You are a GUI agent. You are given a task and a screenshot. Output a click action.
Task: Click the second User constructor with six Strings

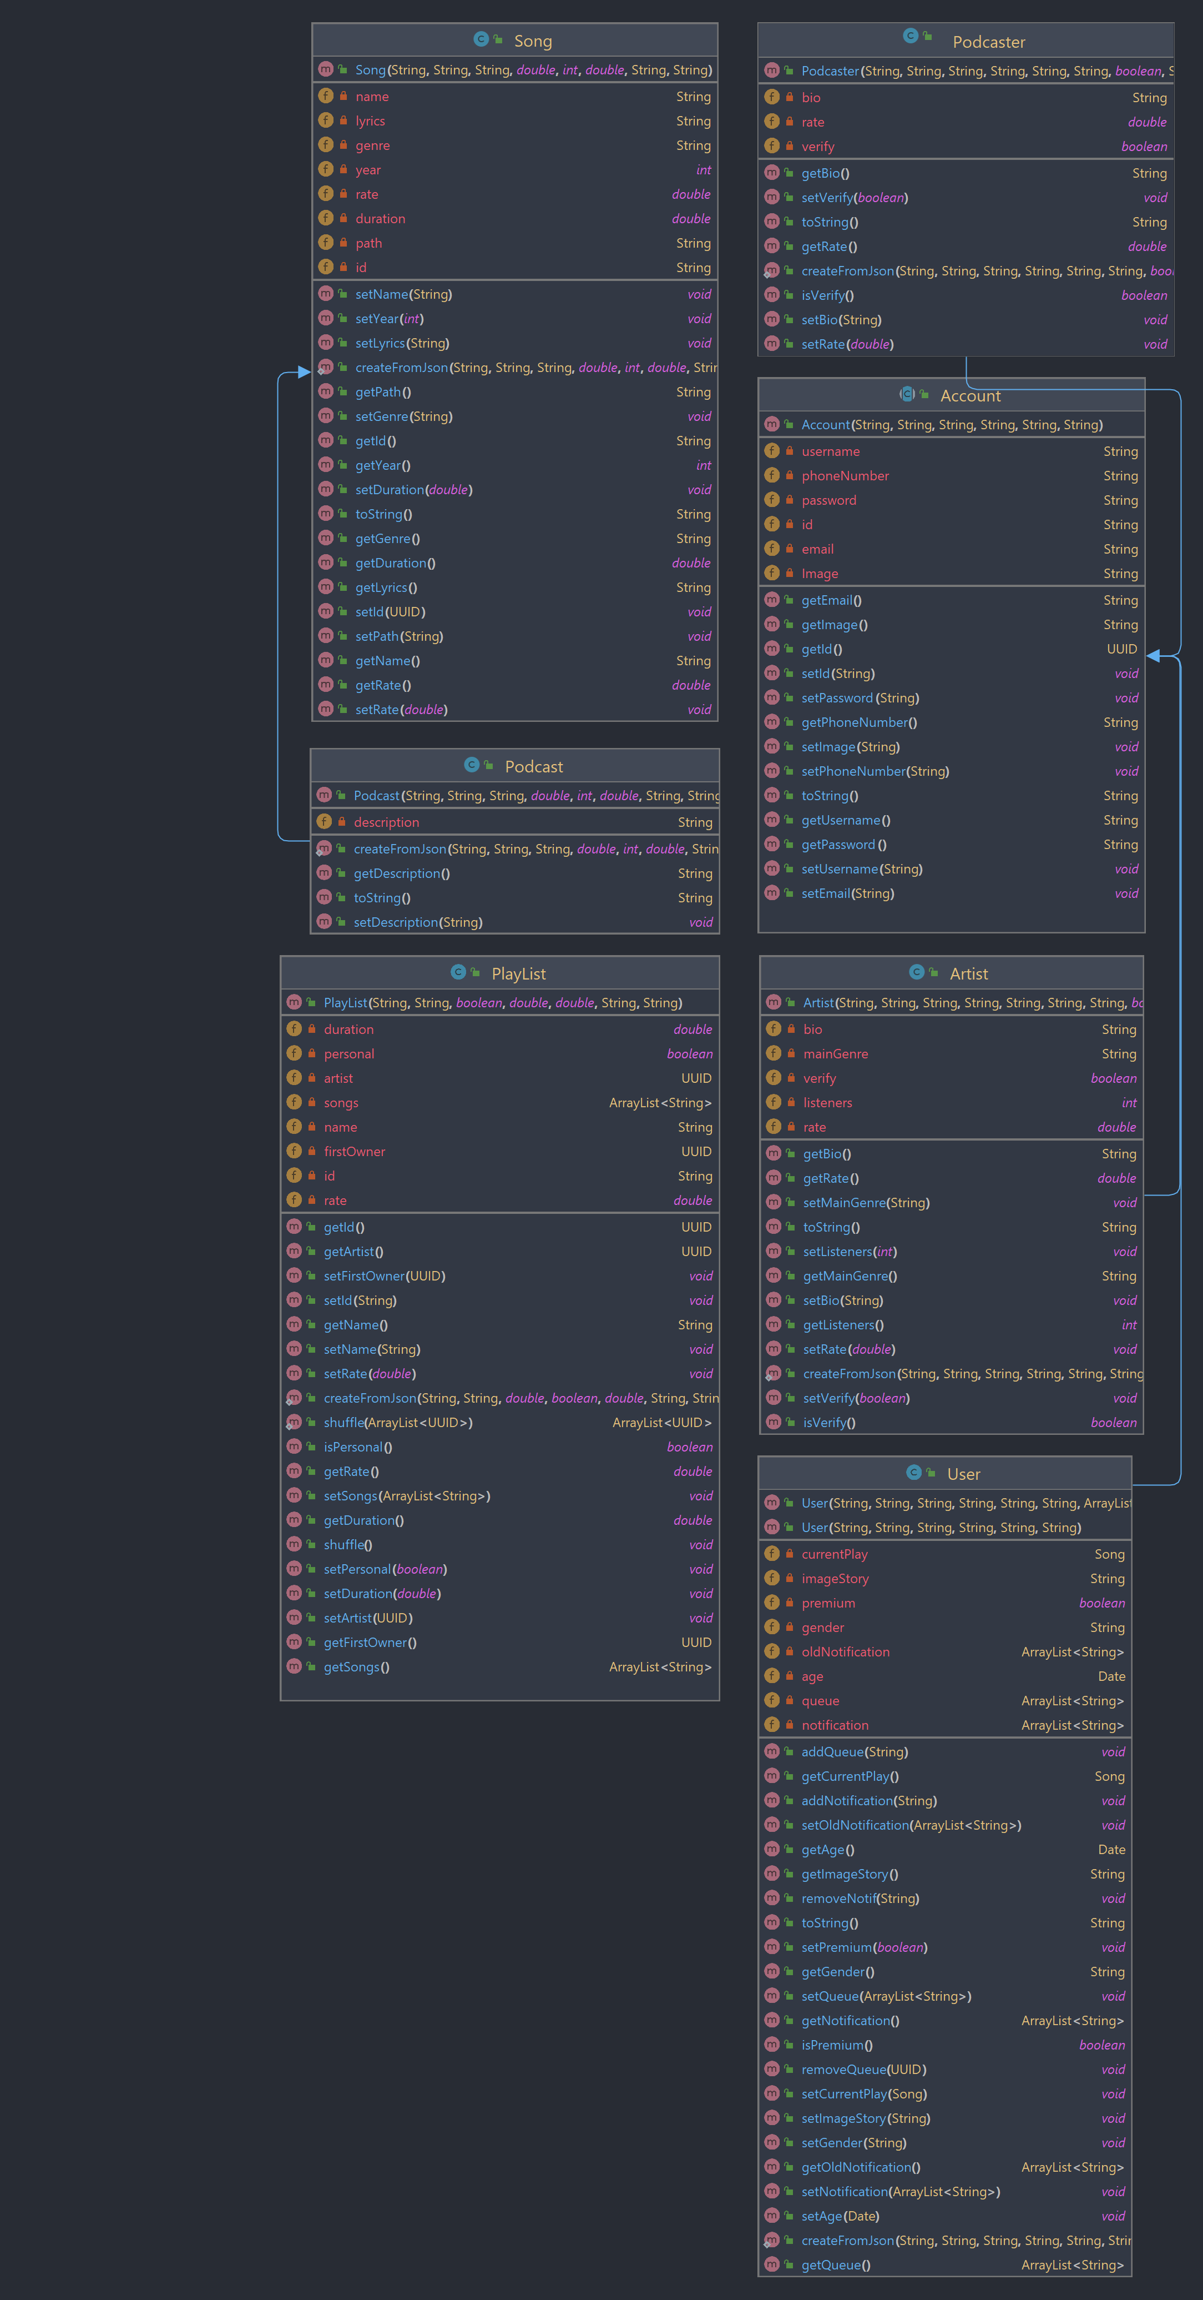pos(941,1528)
